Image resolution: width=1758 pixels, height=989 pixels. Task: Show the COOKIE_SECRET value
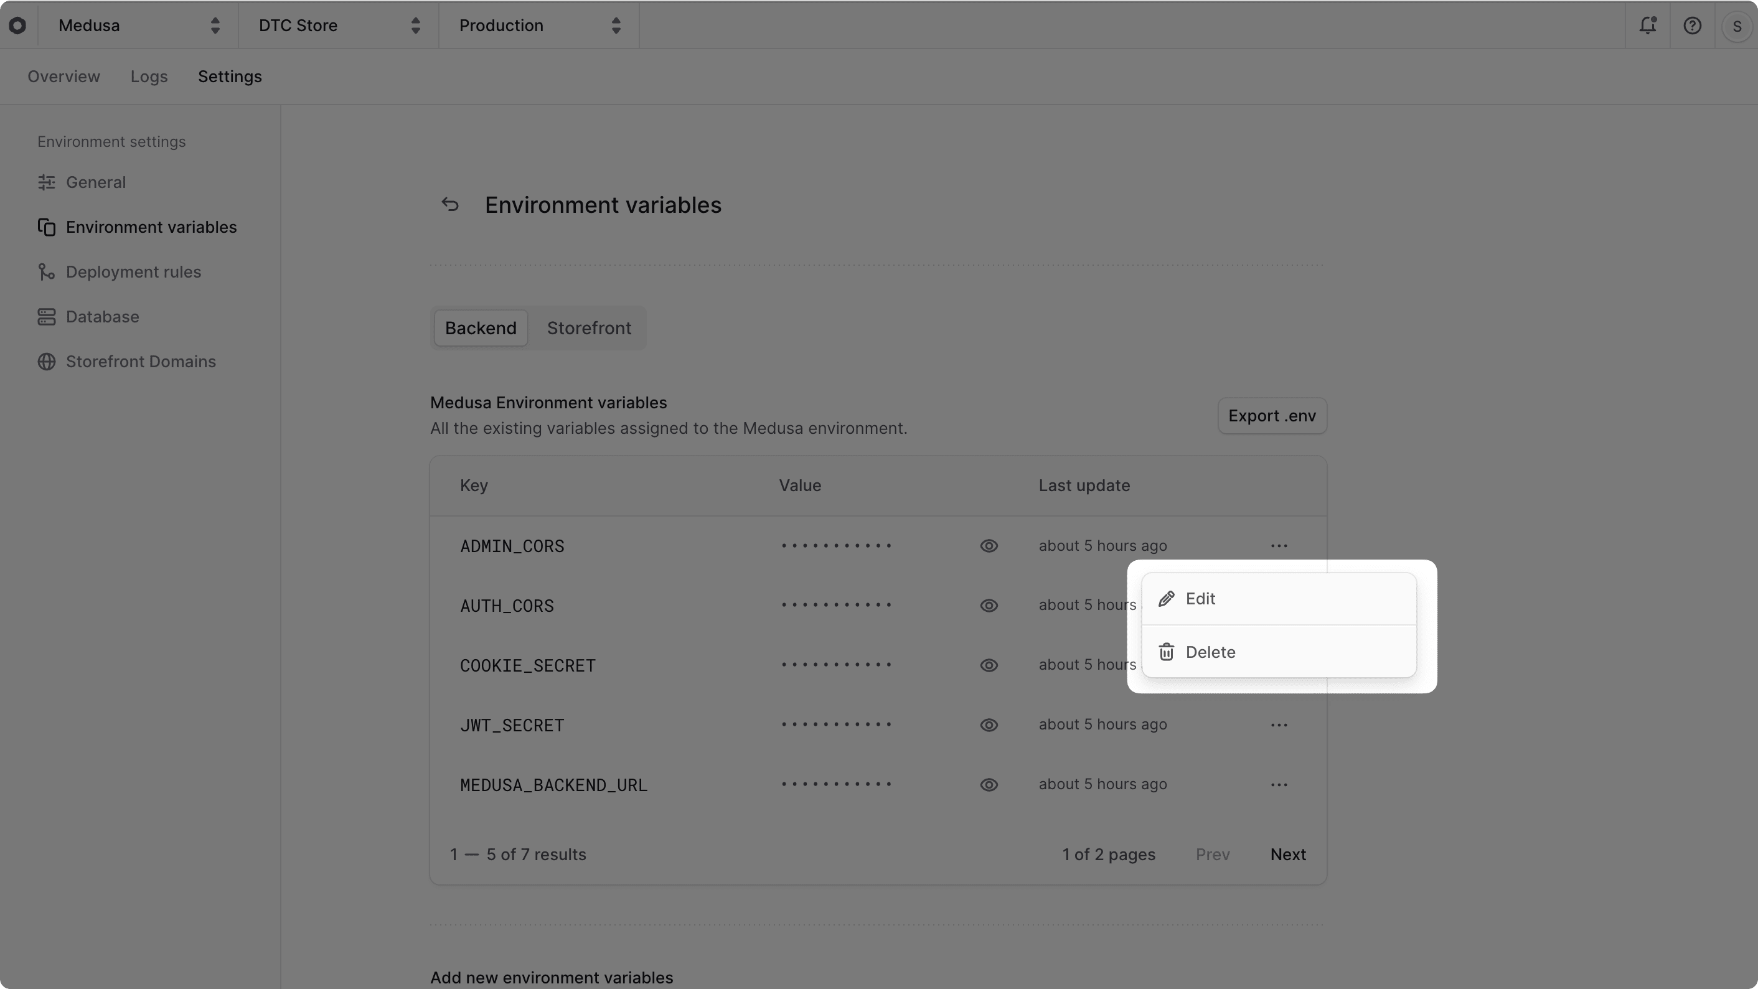click(x=989, y=665)
